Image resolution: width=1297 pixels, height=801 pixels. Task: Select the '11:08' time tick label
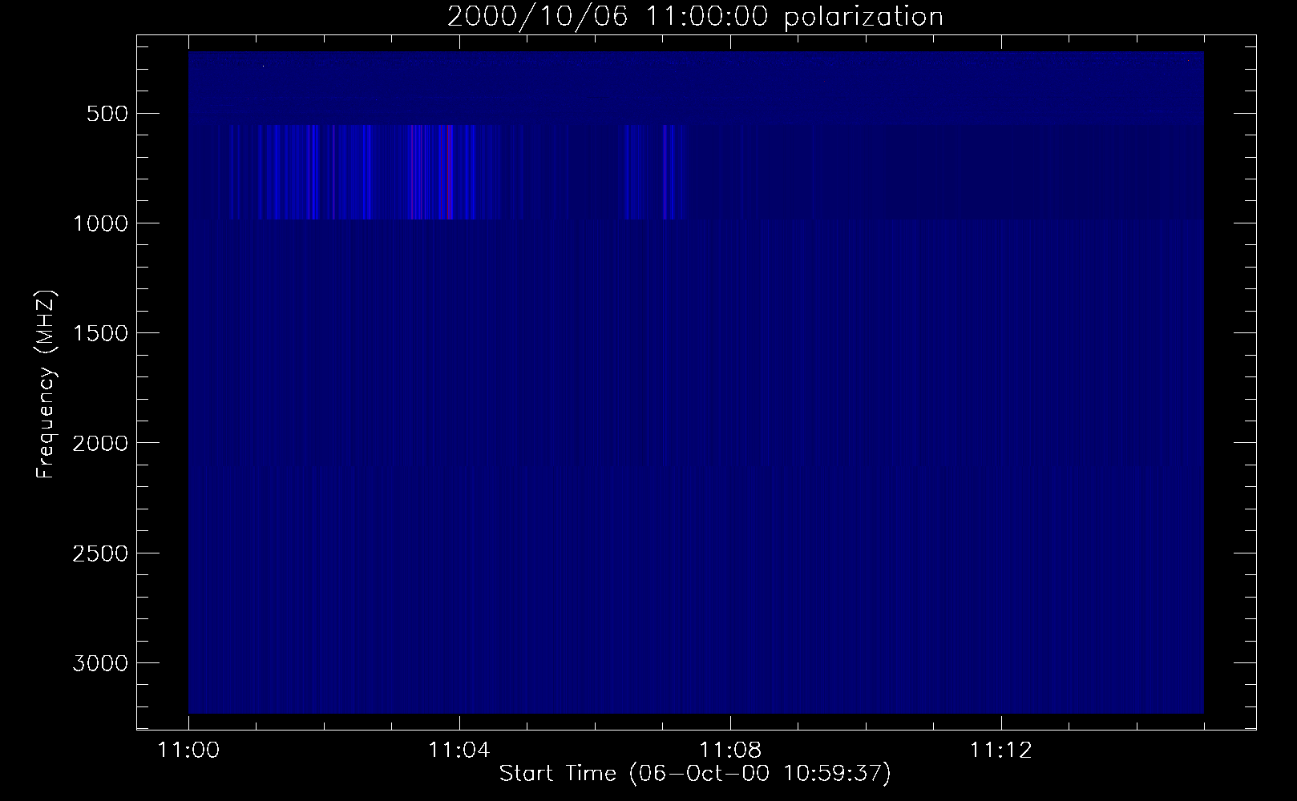tap(730, 751)
